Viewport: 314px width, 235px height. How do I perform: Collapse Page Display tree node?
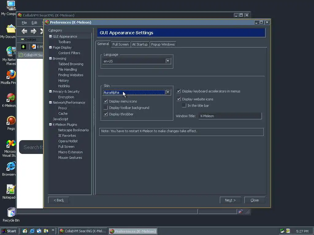(x=51, y=47)
